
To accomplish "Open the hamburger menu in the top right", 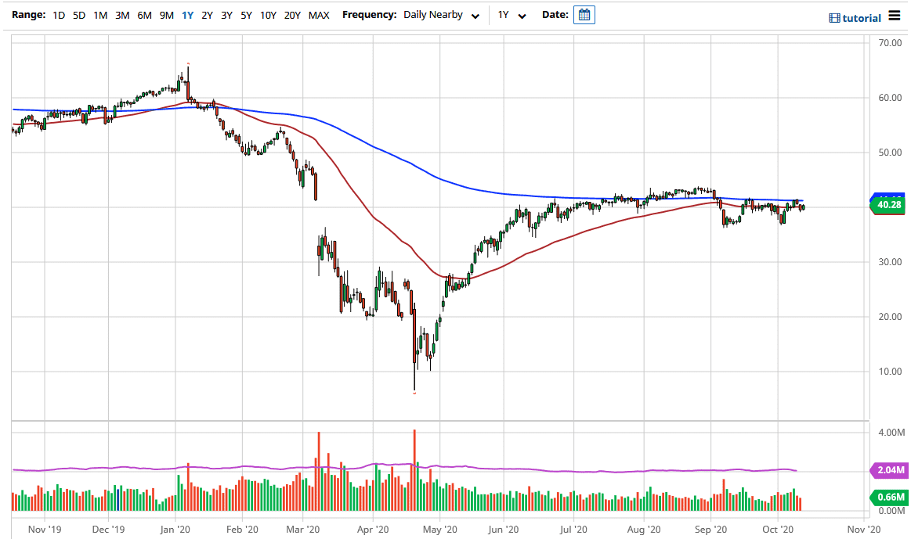I will tap(895, 16).
